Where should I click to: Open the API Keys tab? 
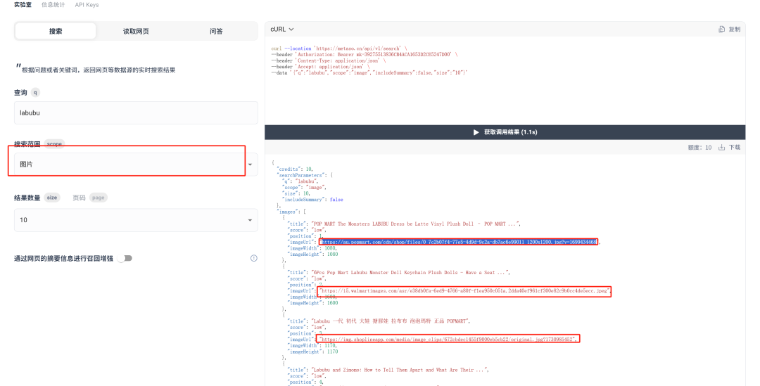[87, 5]
